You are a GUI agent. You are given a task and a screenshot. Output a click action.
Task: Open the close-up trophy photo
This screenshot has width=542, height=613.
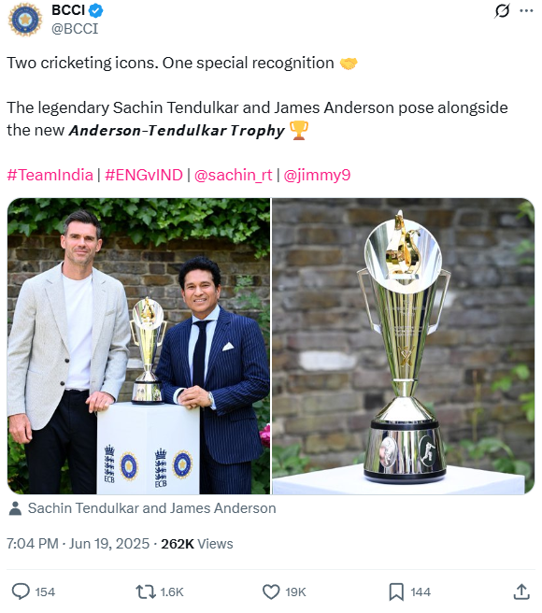[x=403, y=346]
